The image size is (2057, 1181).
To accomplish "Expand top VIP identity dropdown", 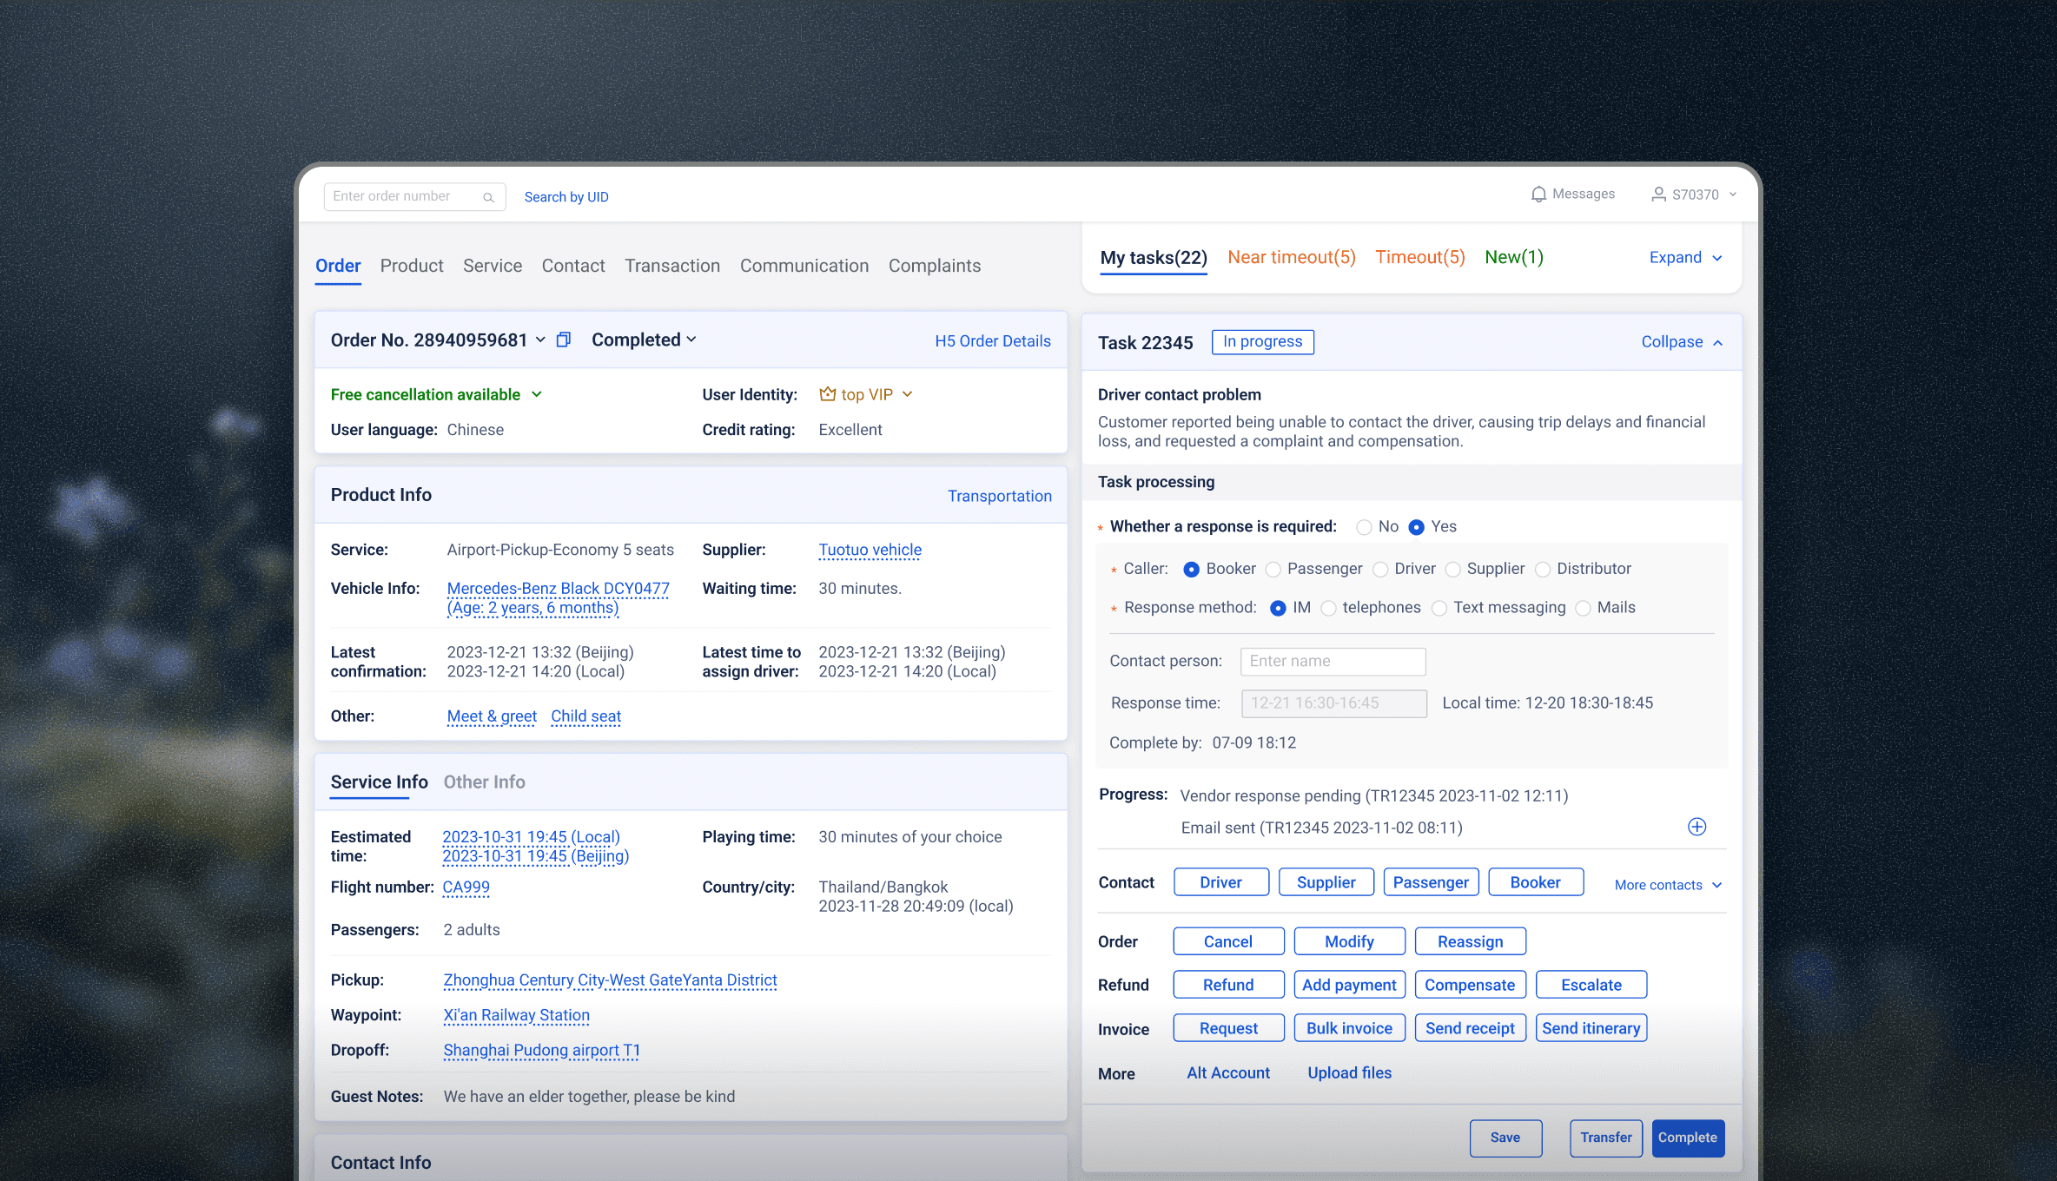I will (908, 394).
